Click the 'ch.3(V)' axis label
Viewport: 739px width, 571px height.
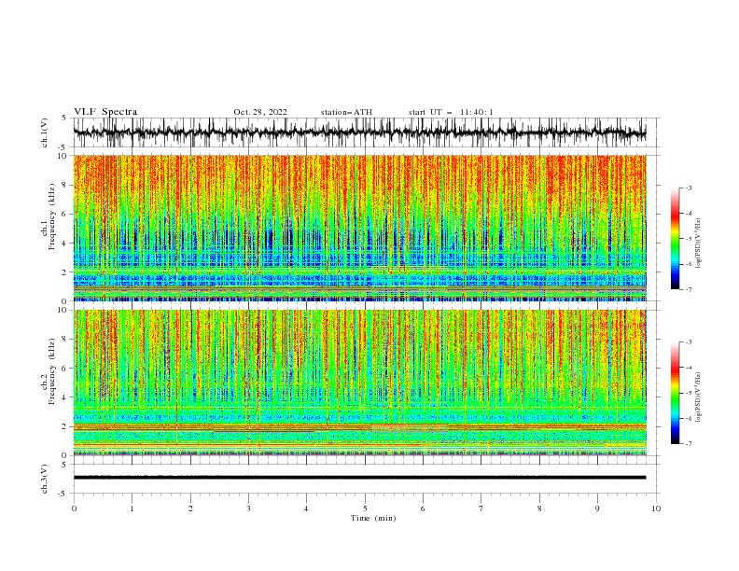click(45, 480)
